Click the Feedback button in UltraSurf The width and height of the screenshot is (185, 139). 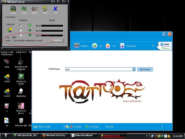(57, 41)
